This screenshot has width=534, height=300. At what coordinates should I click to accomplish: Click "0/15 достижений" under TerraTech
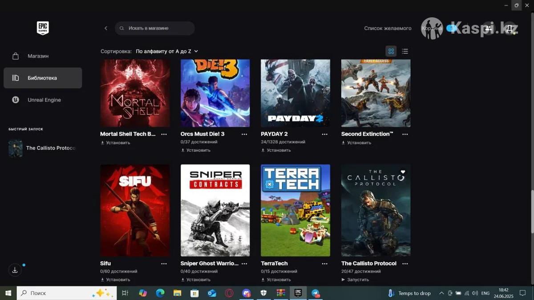click(x=279, y=271)
